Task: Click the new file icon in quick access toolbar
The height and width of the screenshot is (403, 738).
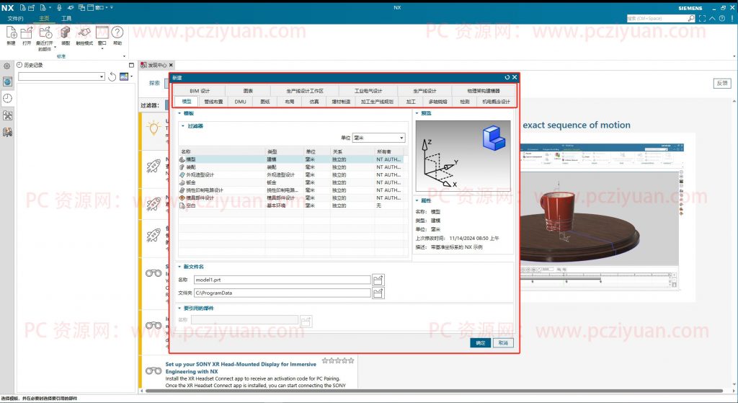Action: (22, 7)
